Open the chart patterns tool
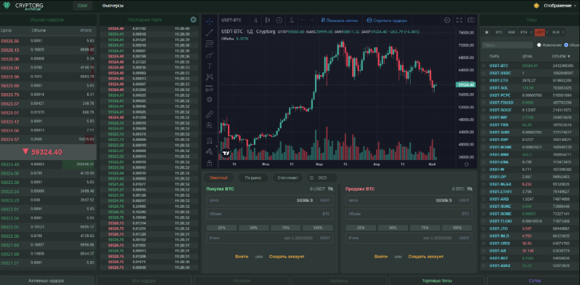 209,77
